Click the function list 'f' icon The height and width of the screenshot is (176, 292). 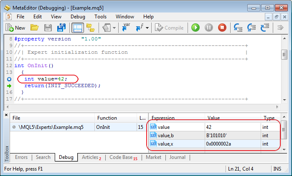[x=140, y=28]
